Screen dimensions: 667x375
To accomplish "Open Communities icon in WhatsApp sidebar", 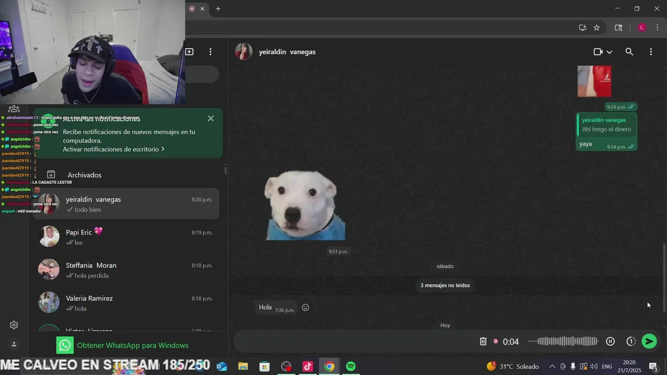I will click(x=14, y=109).
